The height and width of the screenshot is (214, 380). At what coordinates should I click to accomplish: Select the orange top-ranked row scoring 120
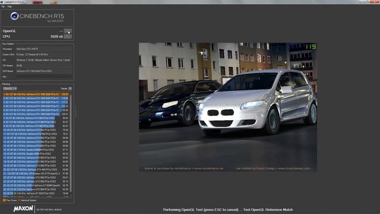click(36, 94)
